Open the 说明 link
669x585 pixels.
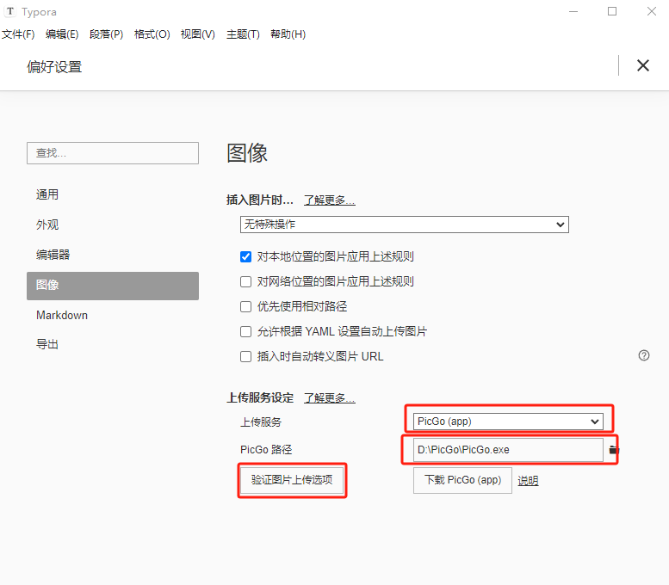point(528,481)
